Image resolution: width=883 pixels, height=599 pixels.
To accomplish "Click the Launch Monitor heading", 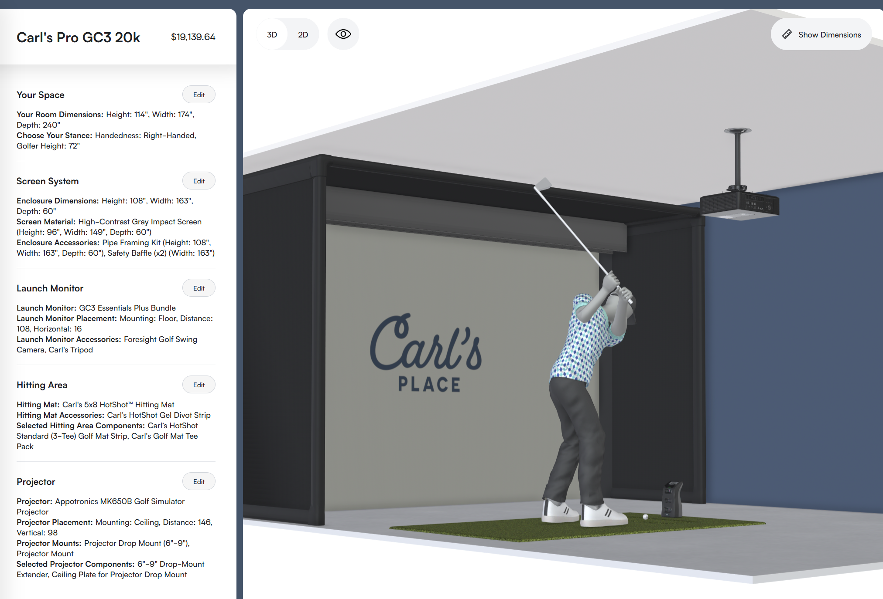I will (x=50, y=288).
